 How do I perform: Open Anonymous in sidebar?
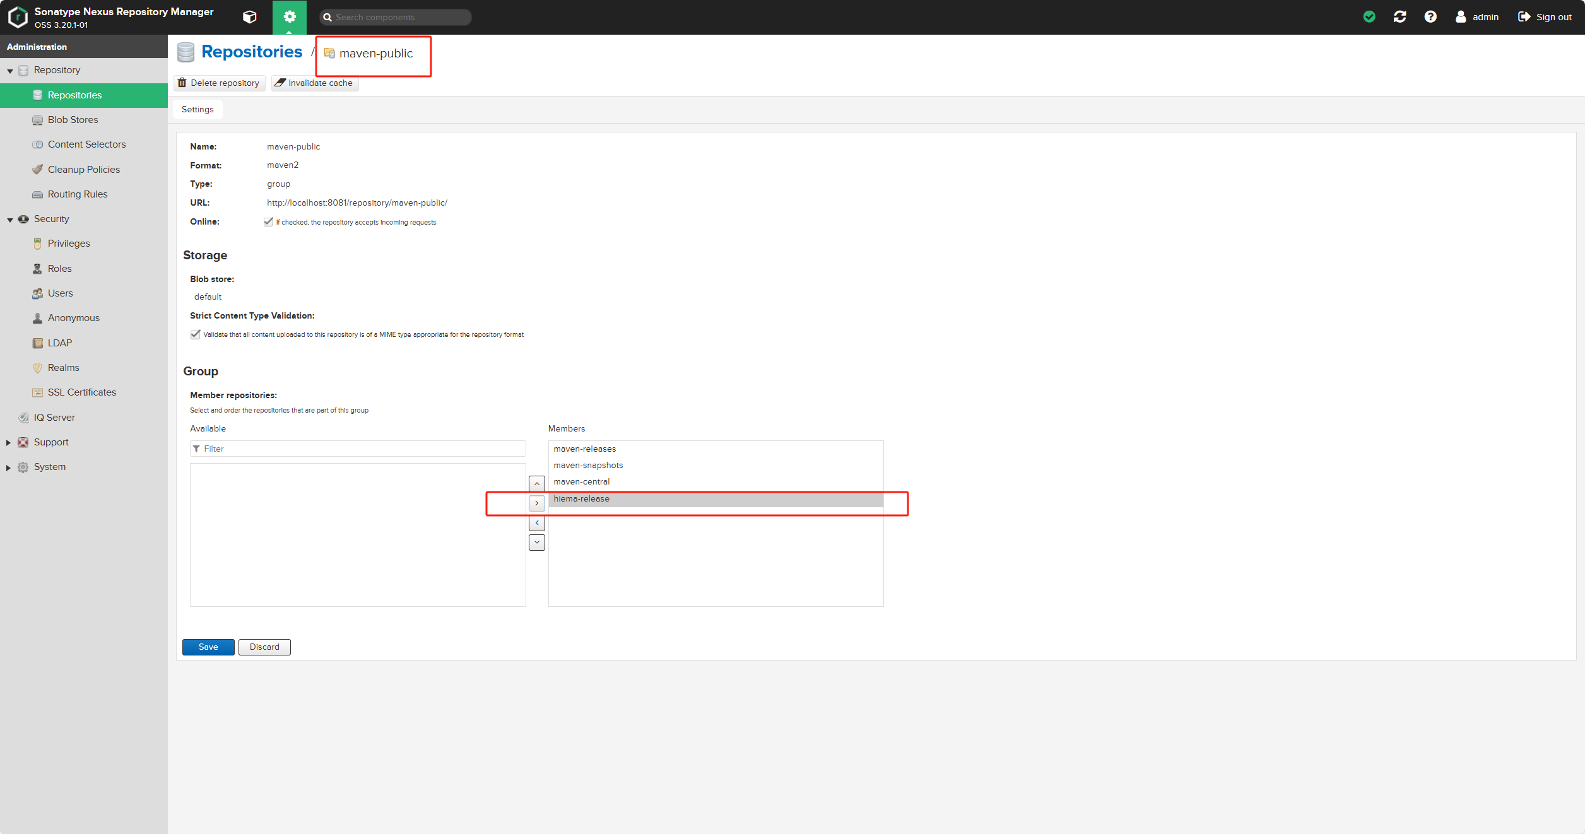84,318
